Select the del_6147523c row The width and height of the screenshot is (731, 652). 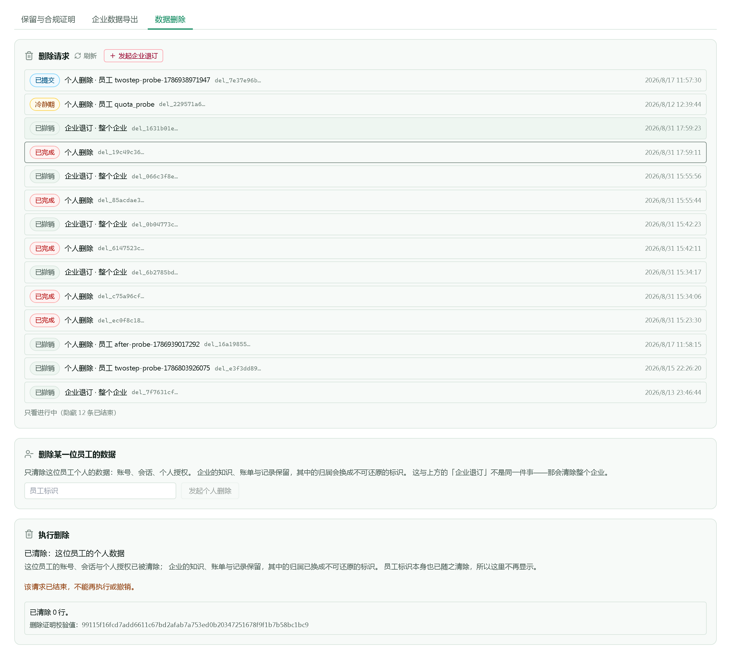[365, 248]
